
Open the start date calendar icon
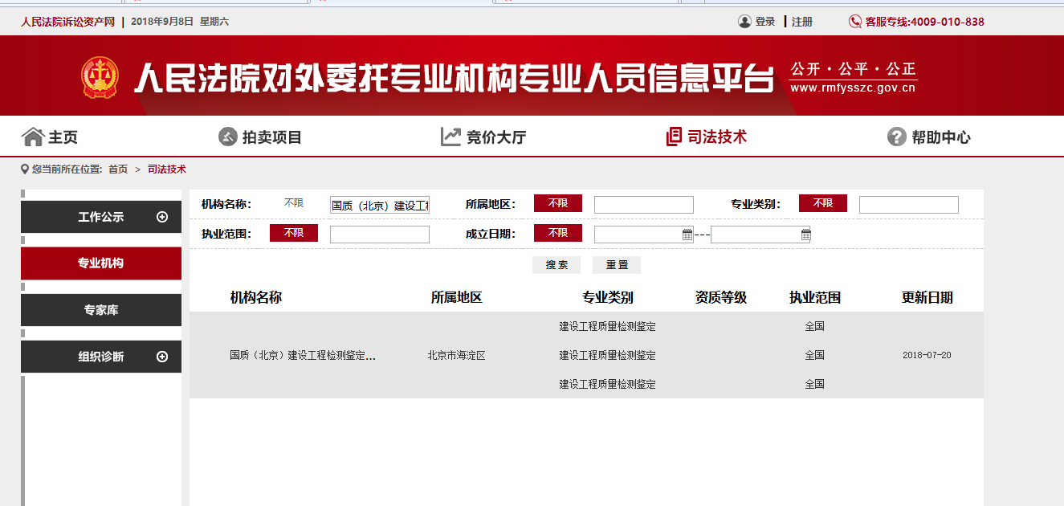(687, 235)
